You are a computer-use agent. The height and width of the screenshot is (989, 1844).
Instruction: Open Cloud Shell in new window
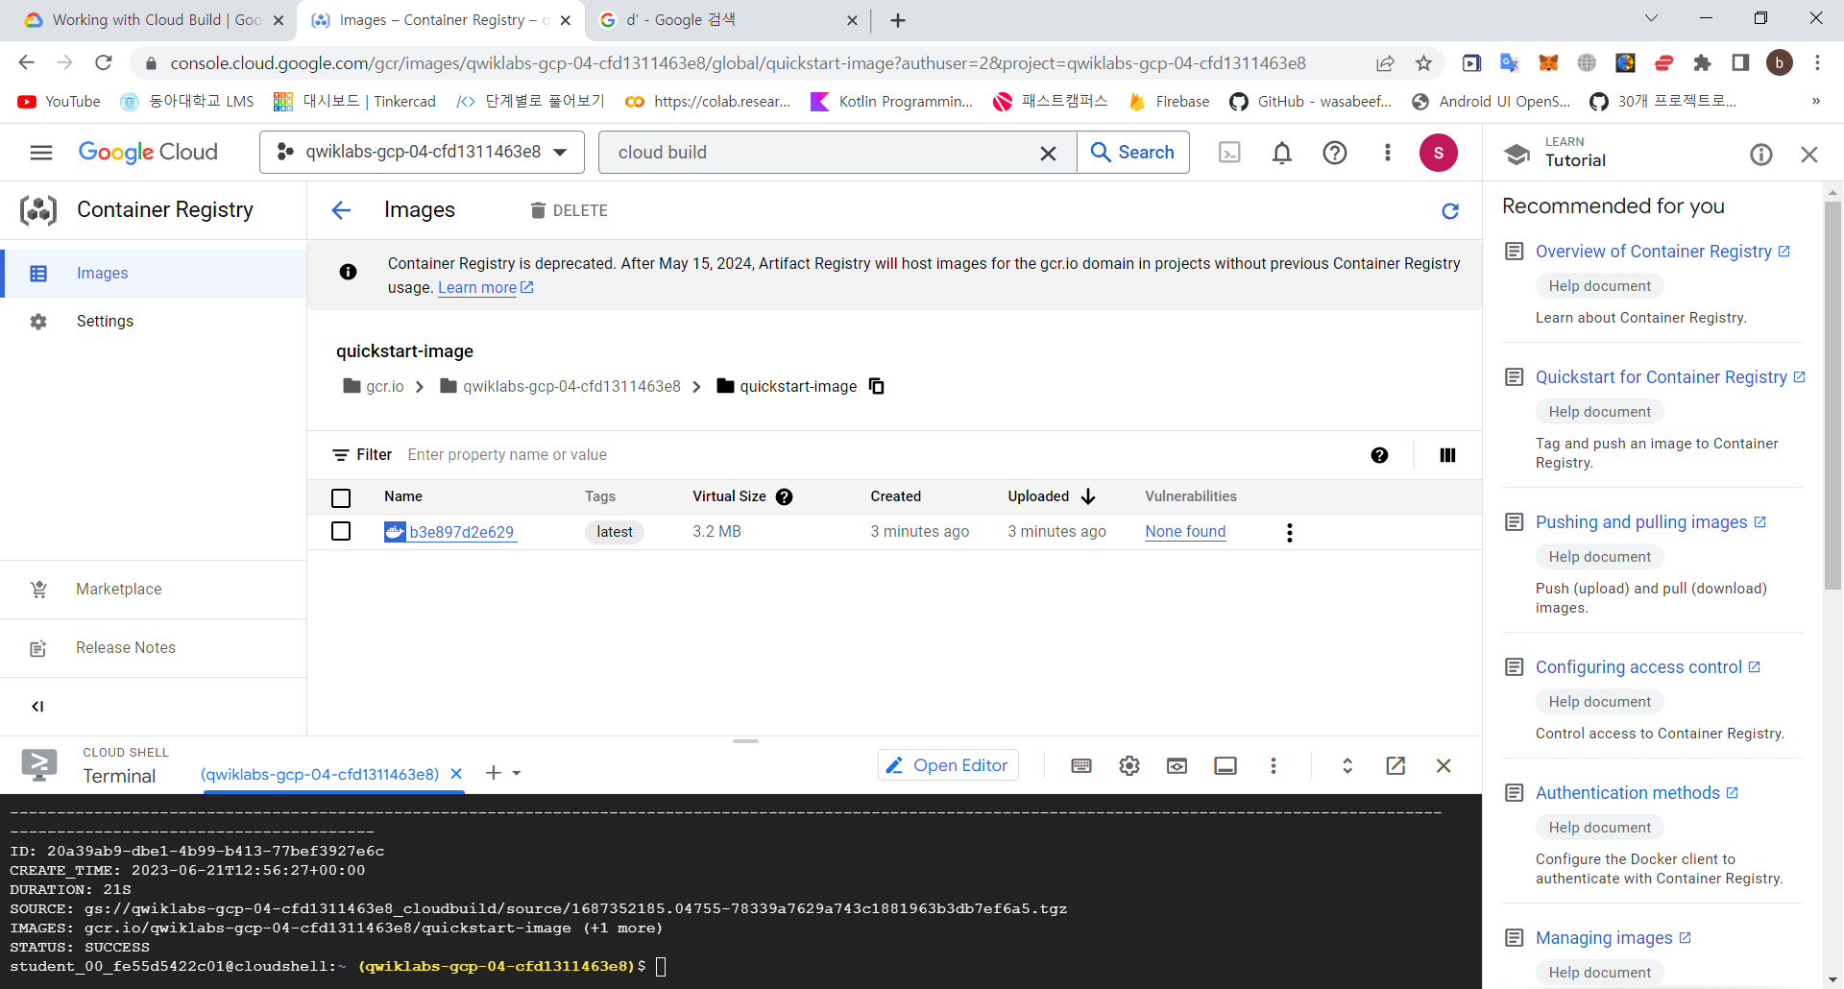1395,765
